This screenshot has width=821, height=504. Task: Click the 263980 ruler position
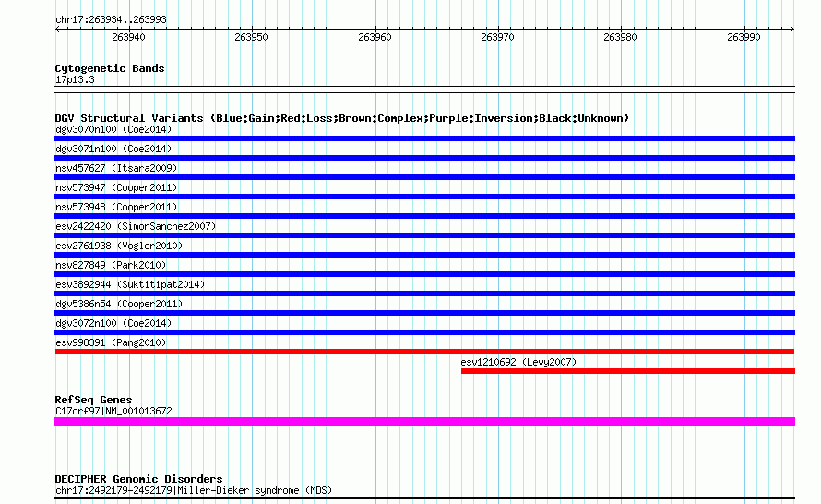pos(621,37)
